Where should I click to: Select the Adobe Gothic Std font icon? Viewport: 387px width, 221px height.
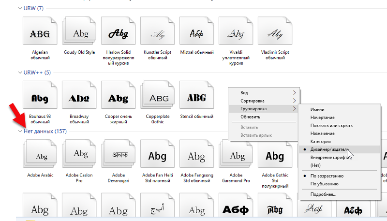tap(275, 154)
